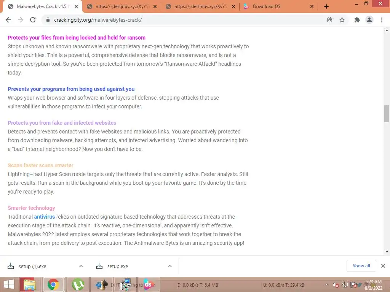Click the scrollbar up arrow
Viewport: 390px width, 292px height.
(x=387, y=30)
